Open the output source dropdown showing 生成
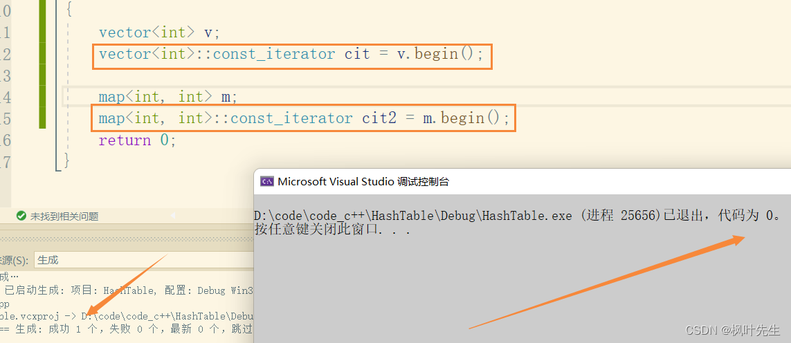This screenshot has width=791, height=343. tap(138, 261)
